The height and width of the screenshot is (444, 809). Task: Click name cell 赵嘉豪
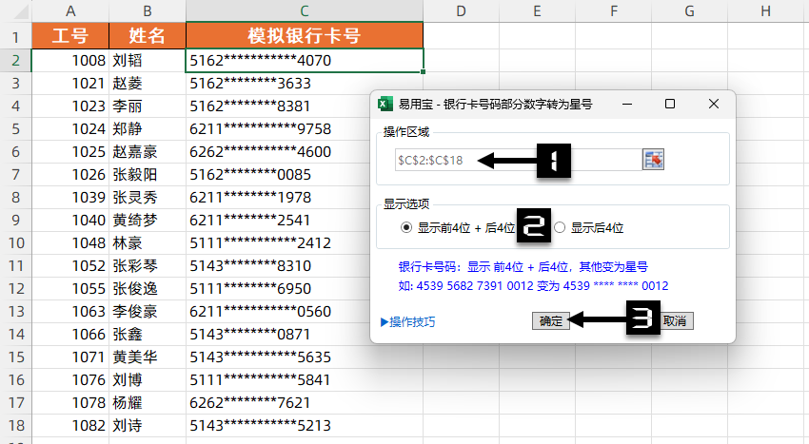(147, 151)
